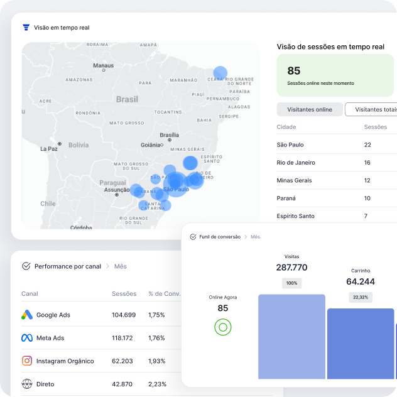The width and height of the screenshot is (397, 397).
Task: Click the 64.244 Carrinho figure
Action: [361, 281]
